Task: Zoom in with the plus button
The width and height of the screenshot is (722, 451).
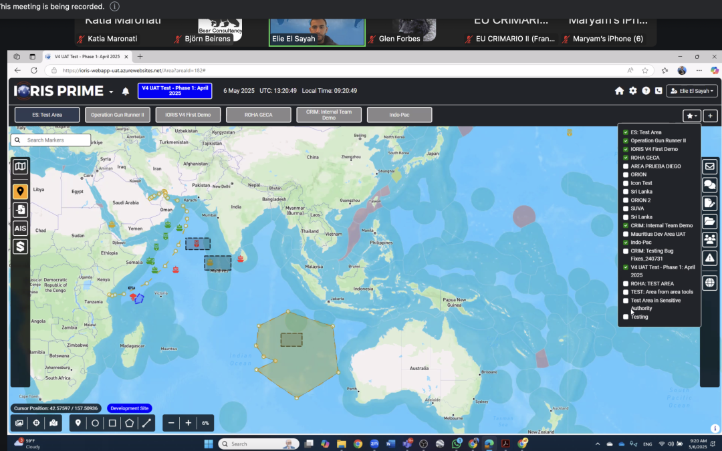Action: (x=189, y=423)
